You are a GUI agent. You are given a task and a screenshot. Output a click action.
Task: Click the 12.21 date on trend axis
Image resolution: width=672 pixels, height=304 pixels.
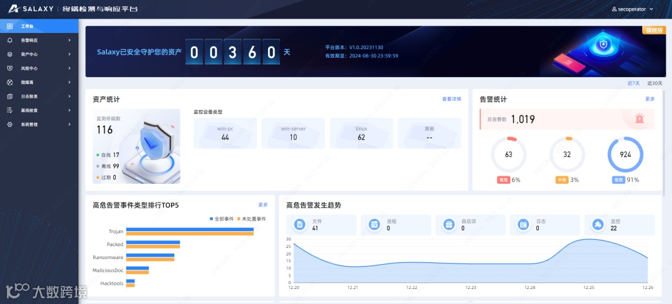(352, 288)
